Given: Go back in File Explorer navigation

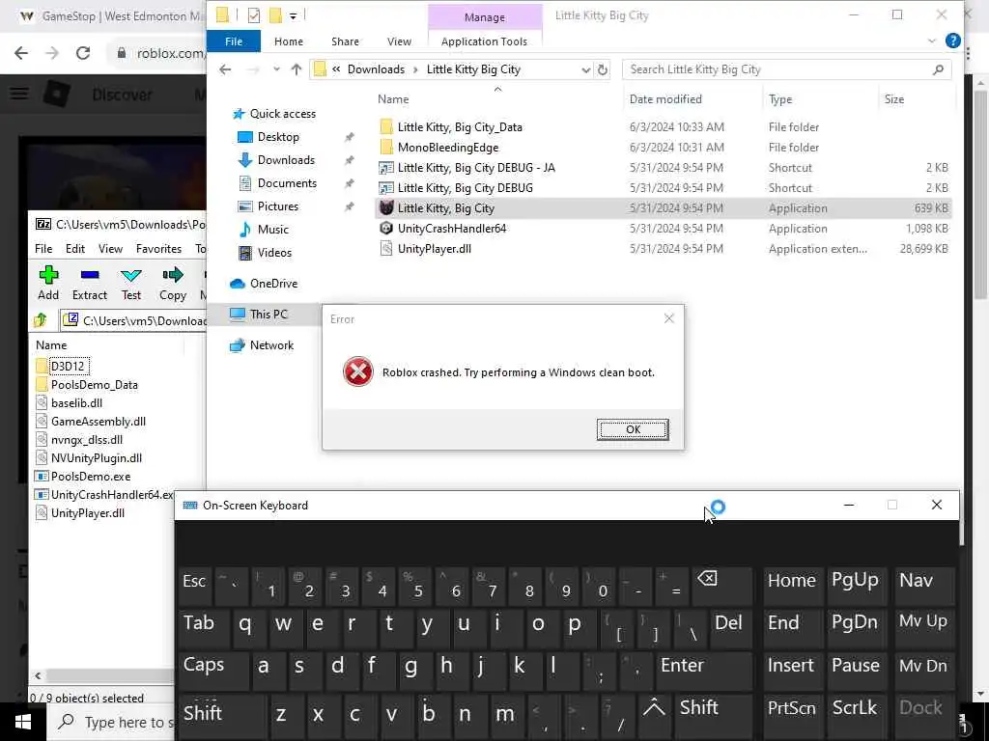Looking at the screenshot, I should 225,69.
